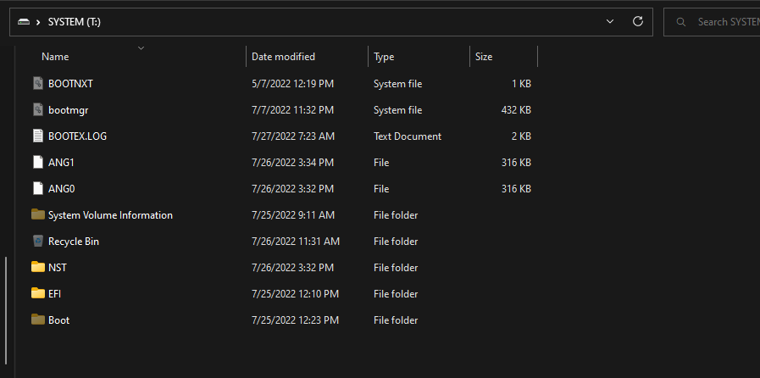
Task: Click the EFI folder icon
Action: point(37,294)
